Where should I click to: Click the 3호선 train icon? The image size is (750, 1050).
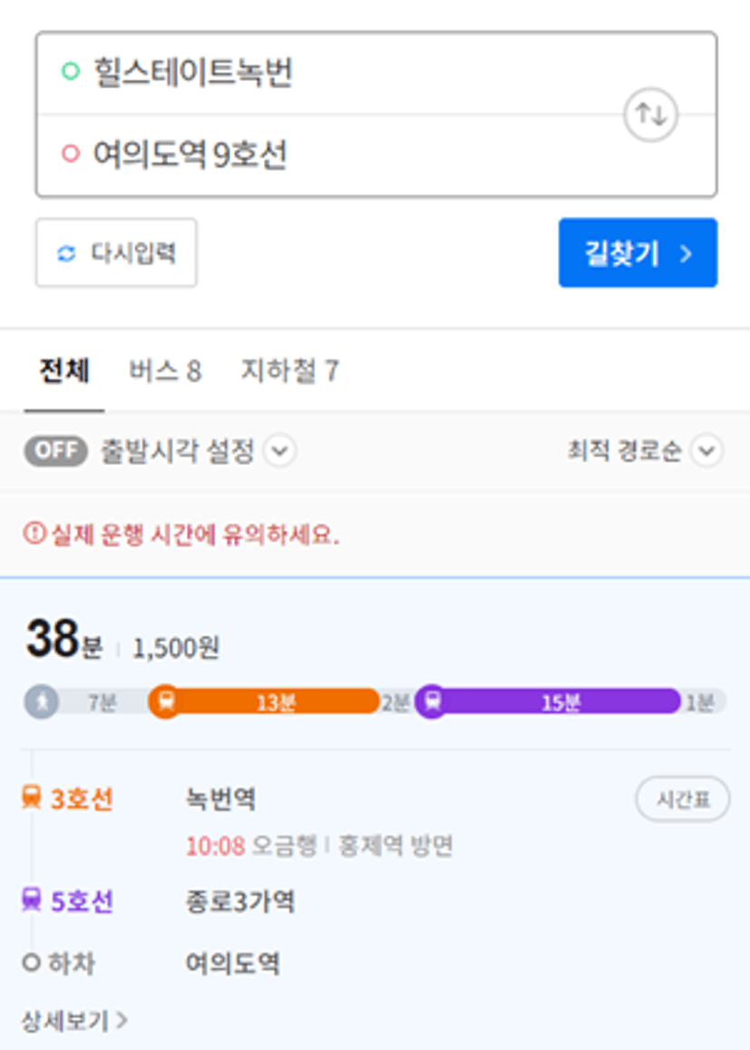(x=32, y=798)
